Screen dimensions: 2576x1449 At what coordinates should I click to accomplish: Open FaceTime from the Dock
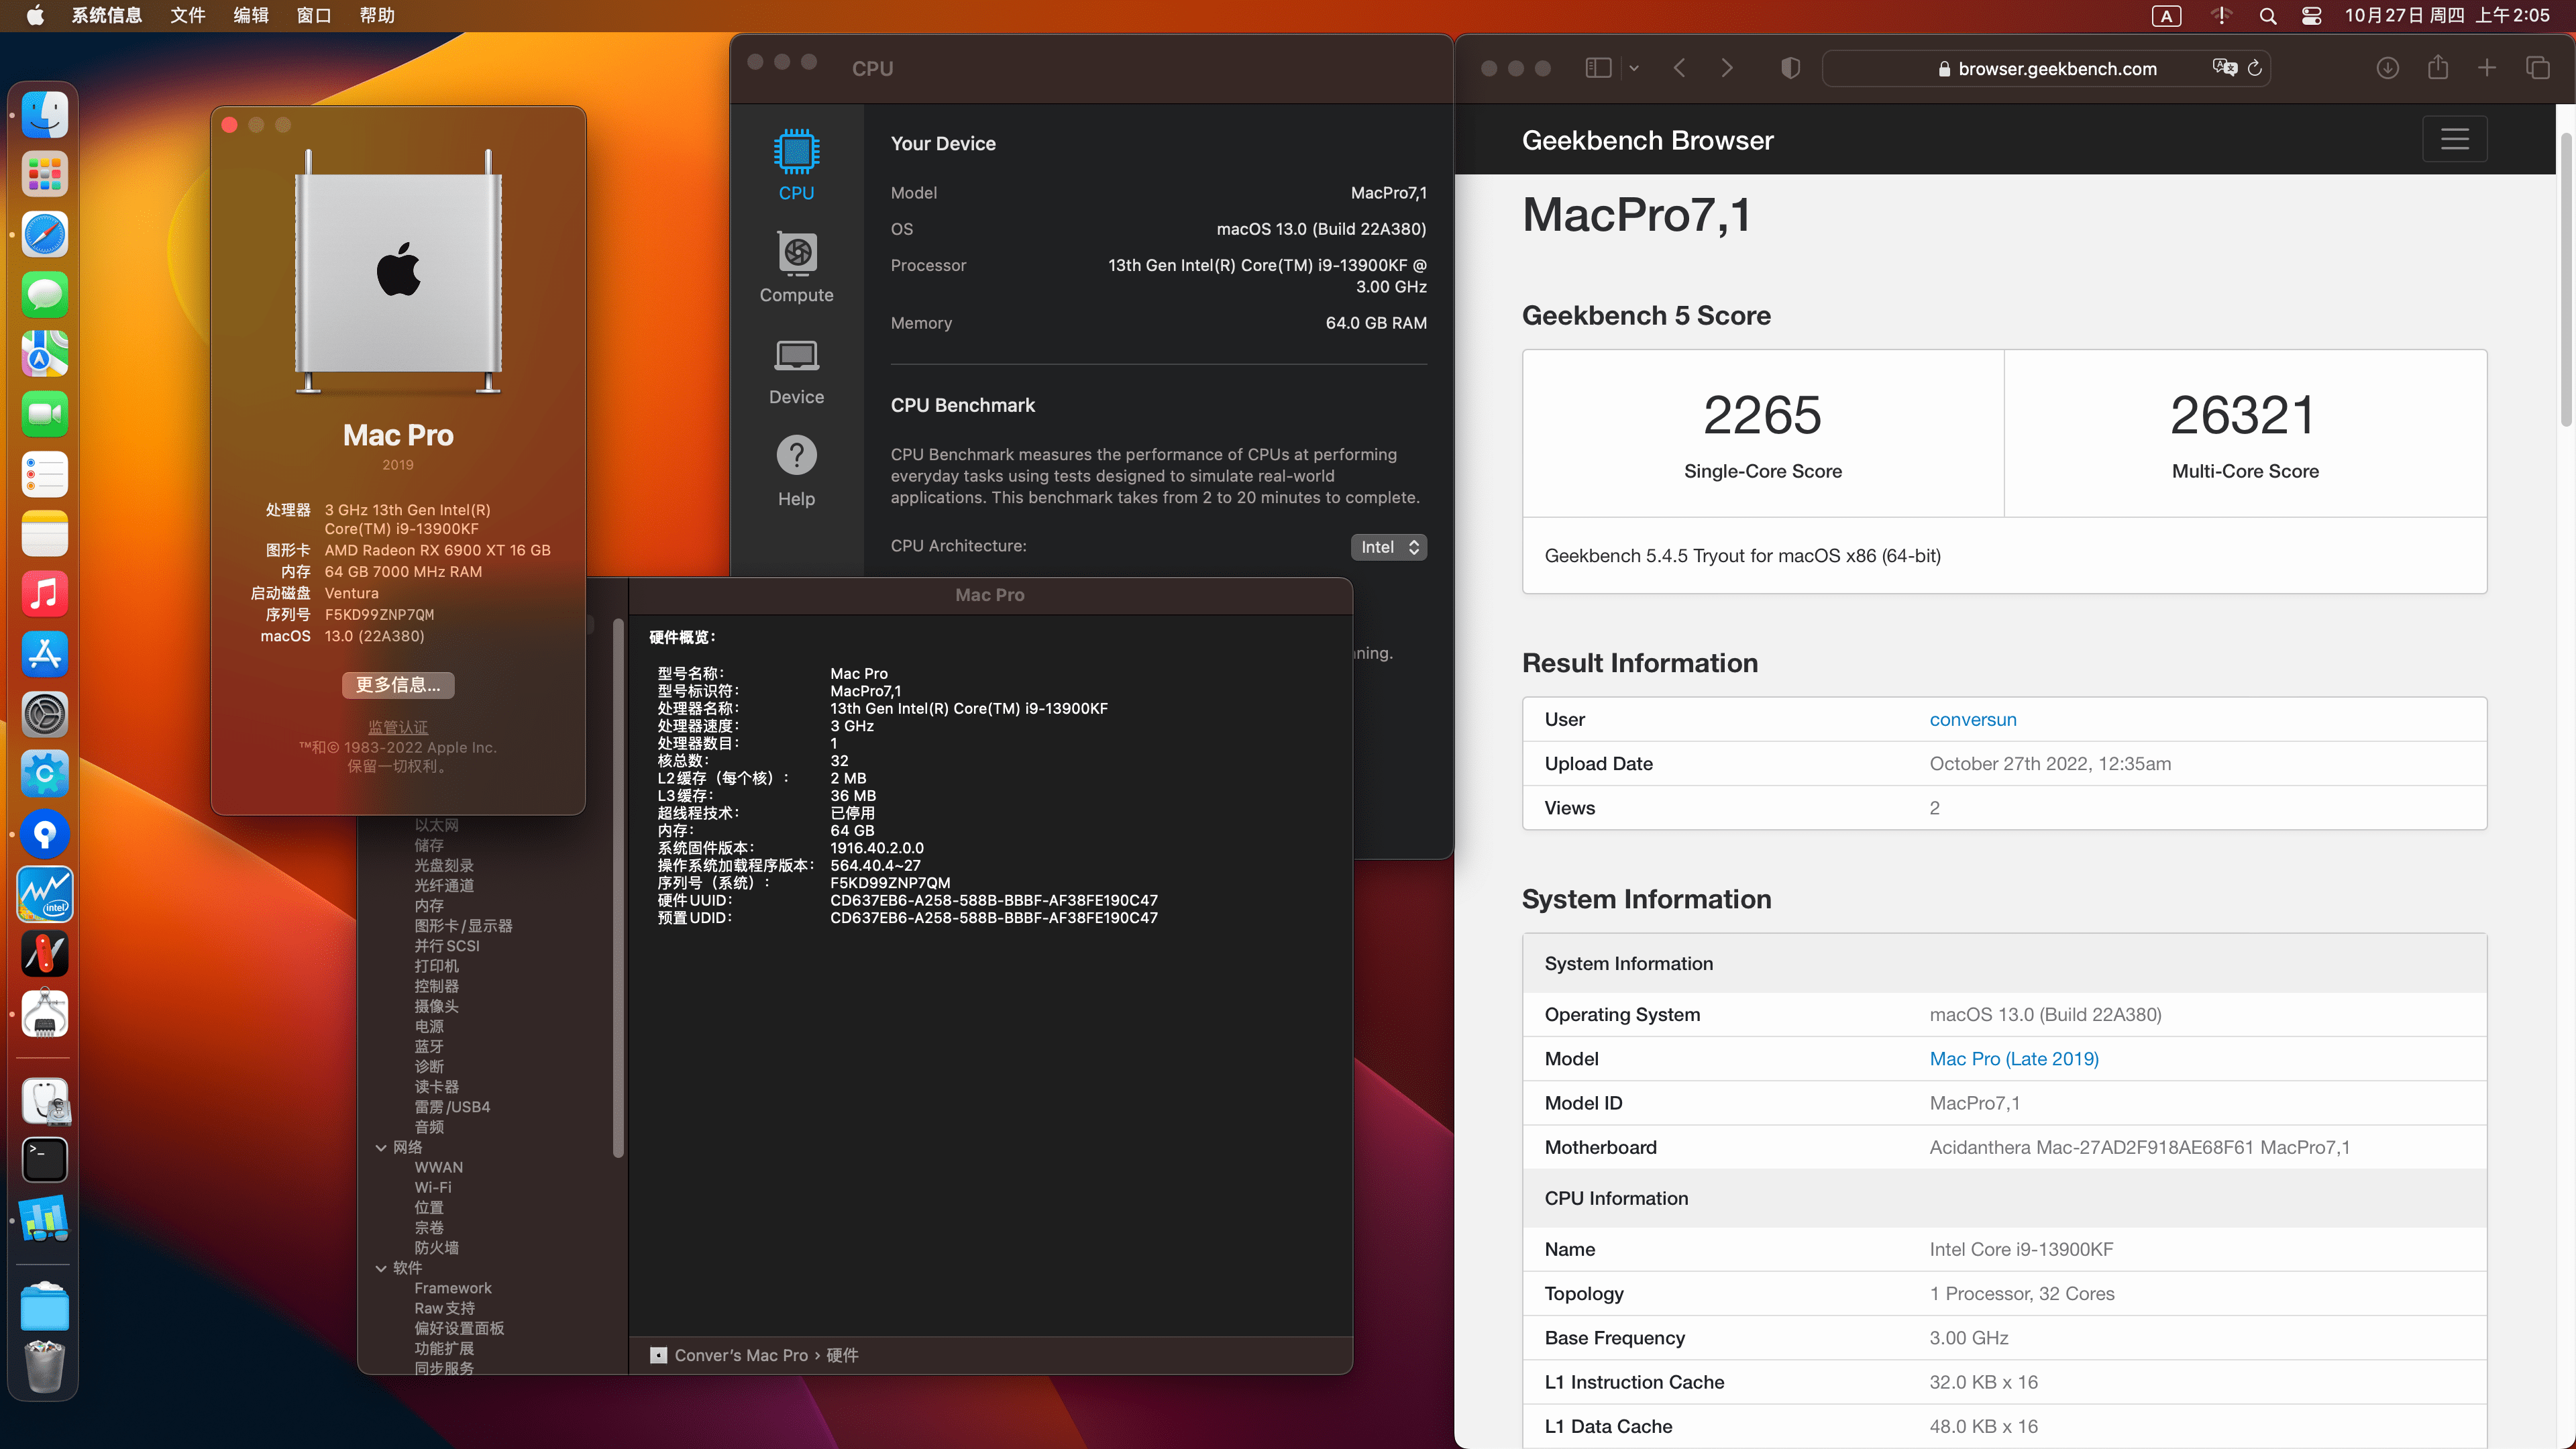click(45, 414)
